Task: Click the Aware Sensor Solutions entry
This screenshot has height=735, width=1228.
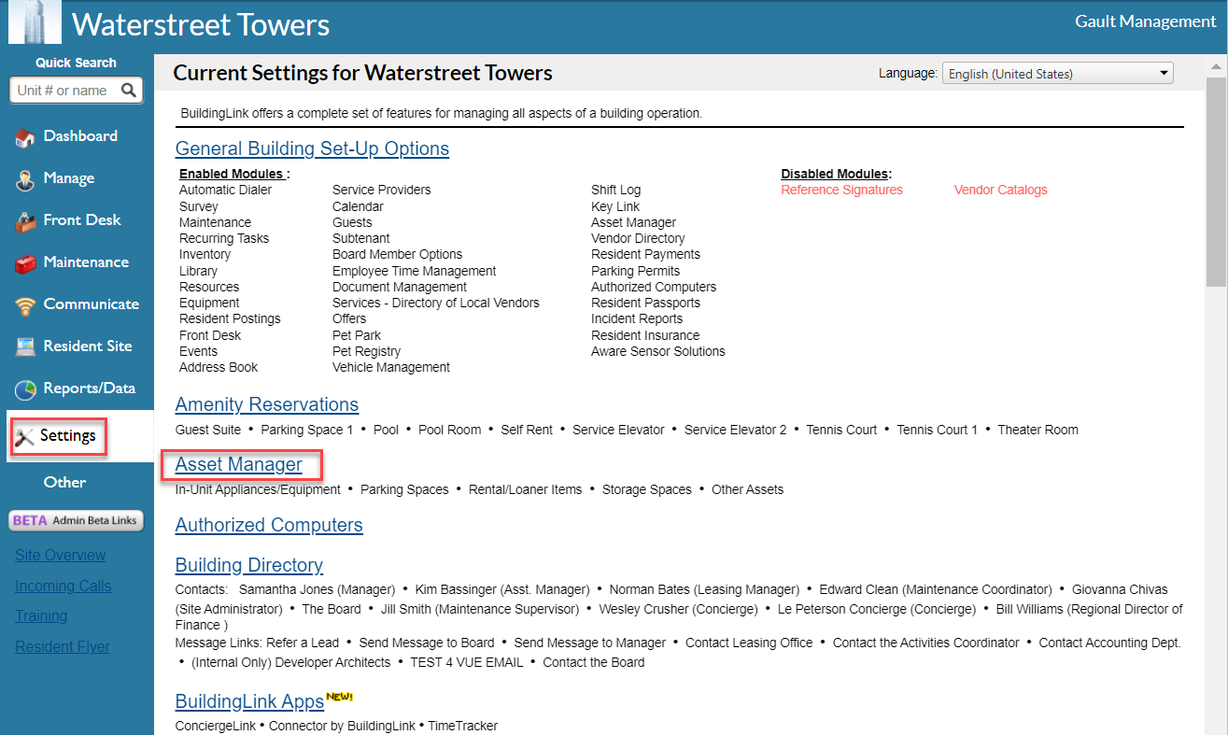Action: click(x=658, y=351)
